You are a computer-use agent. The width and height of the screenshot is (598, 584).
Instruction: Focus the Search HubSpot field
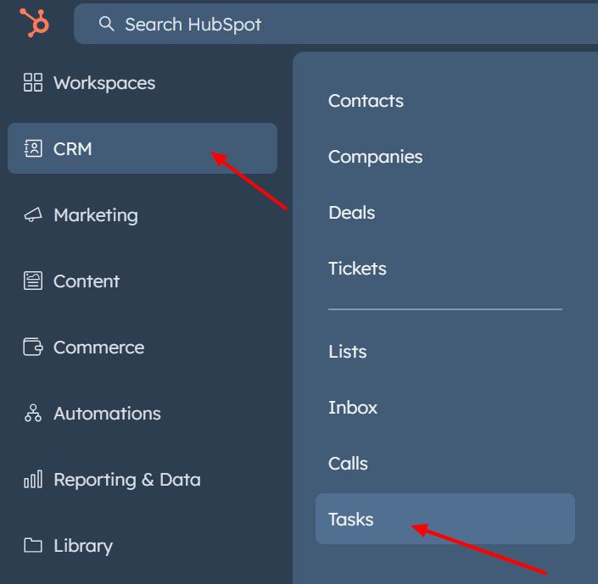pyautogui.click(x=339, y=24)
